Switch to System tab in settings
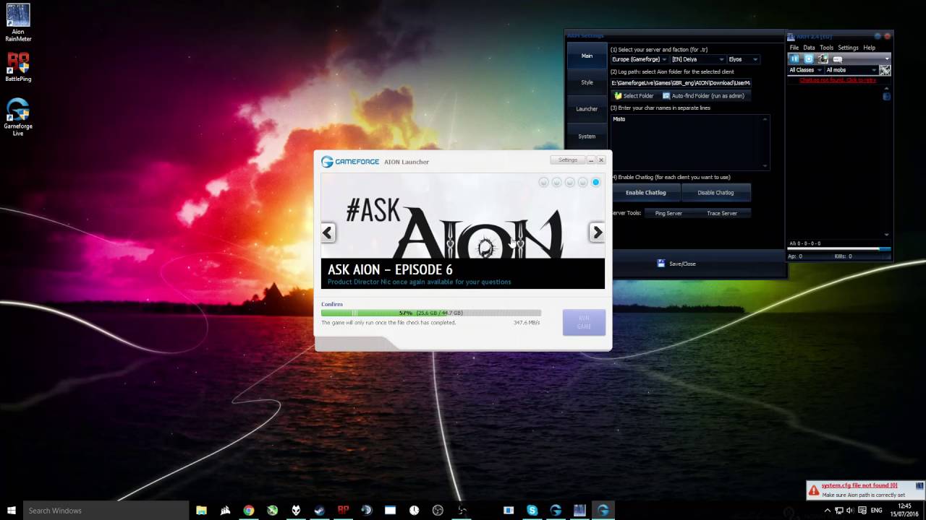The image size is (926, 520). (x=587, y=136)
